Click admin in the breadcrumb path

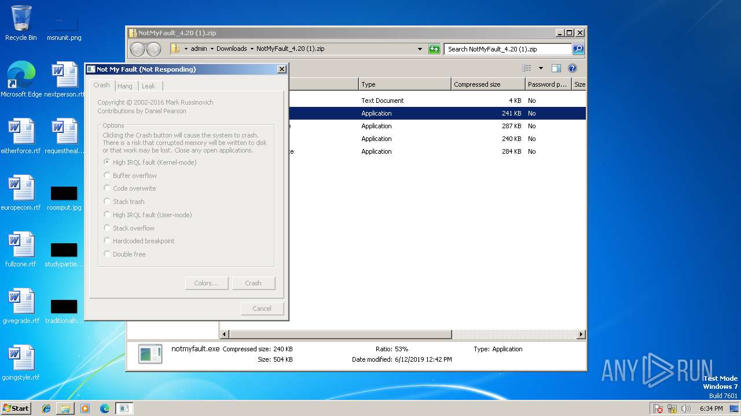point(199,49)
